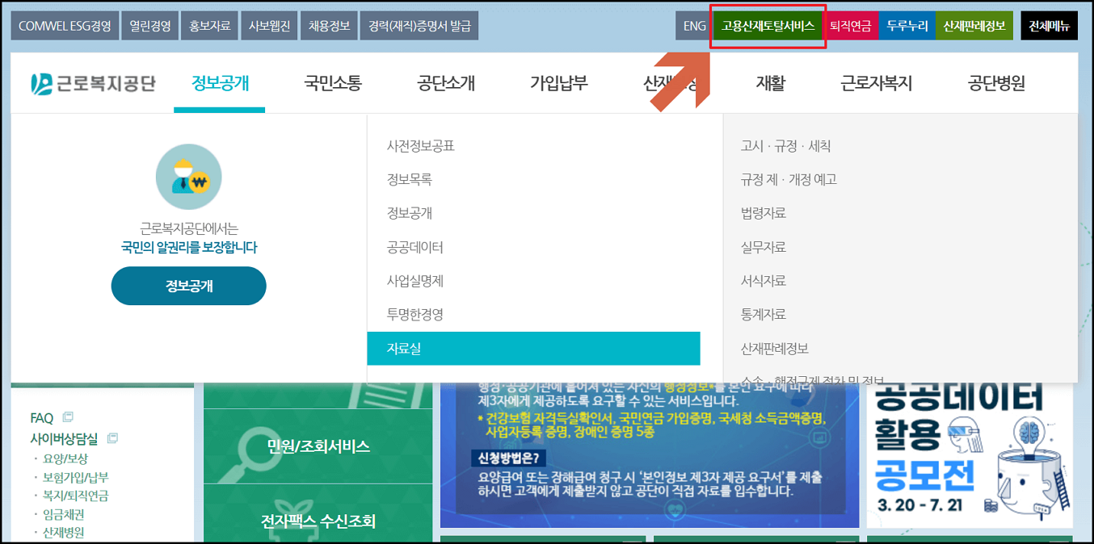This screenshot has height=544, width=1094.
Task: Open the highlighted 고용산재토탈서비스 service
Action: (x=767, y=25)
